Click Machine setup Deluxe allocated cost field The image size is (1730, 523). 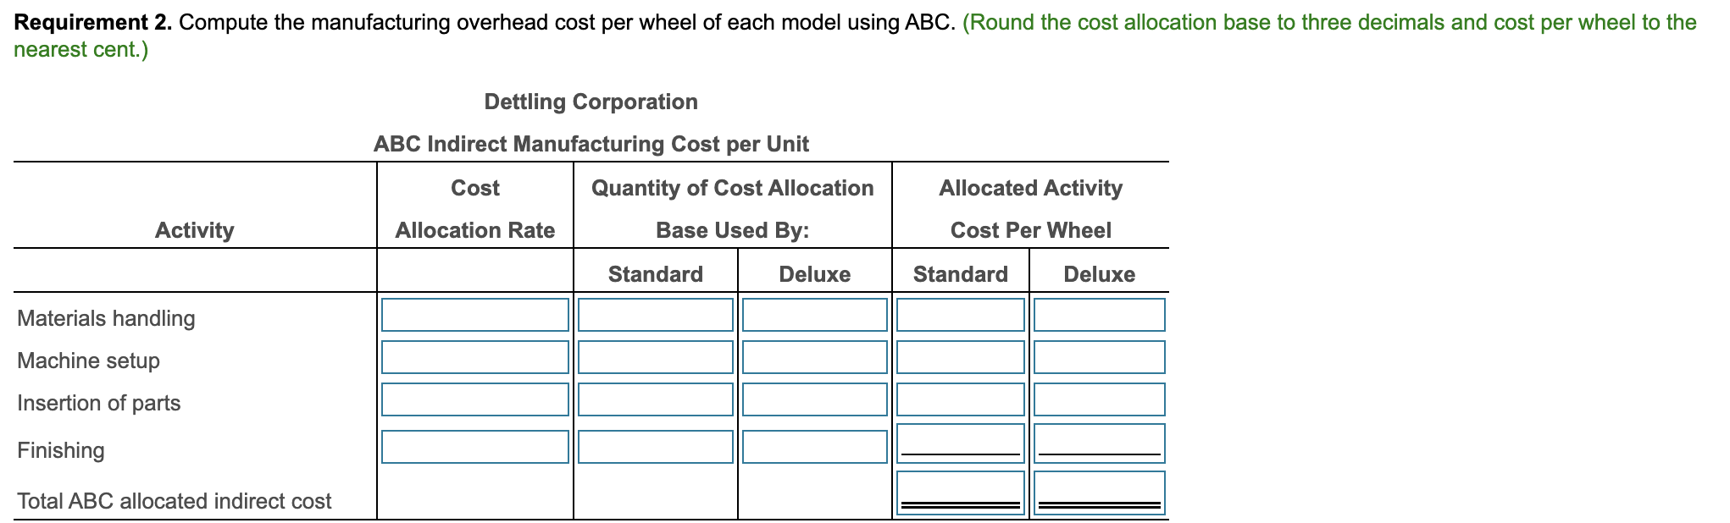[x=1098, y=357]
